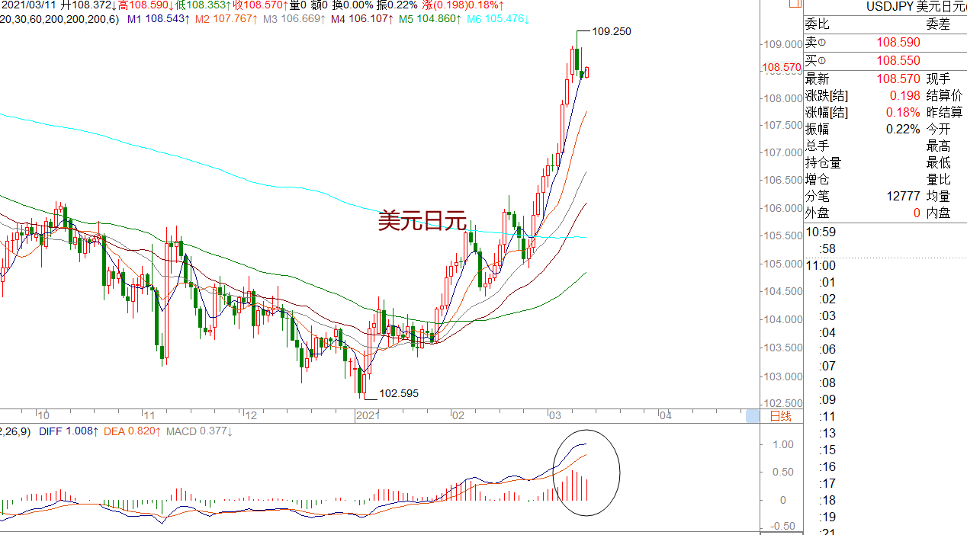967x535 pixels.
Task: Click the 外盘 row label
Action: pos(817,213)
